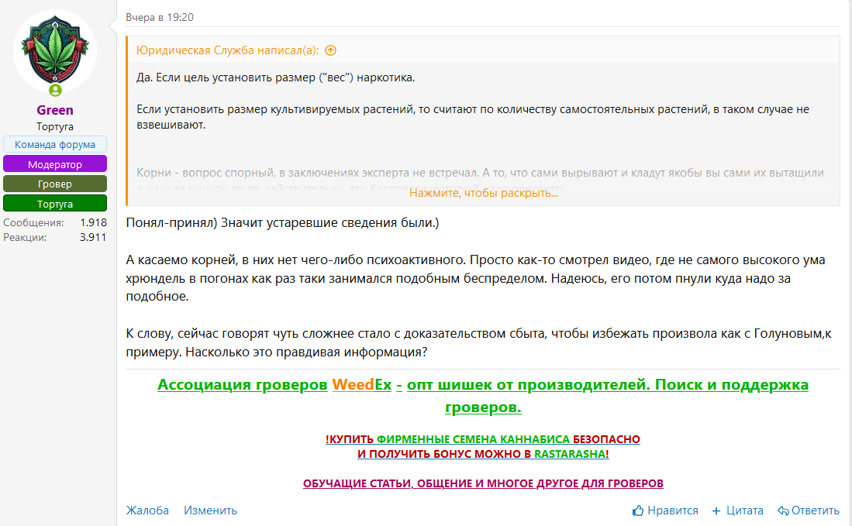Click Green's cannabis emblem avatar

54,51
